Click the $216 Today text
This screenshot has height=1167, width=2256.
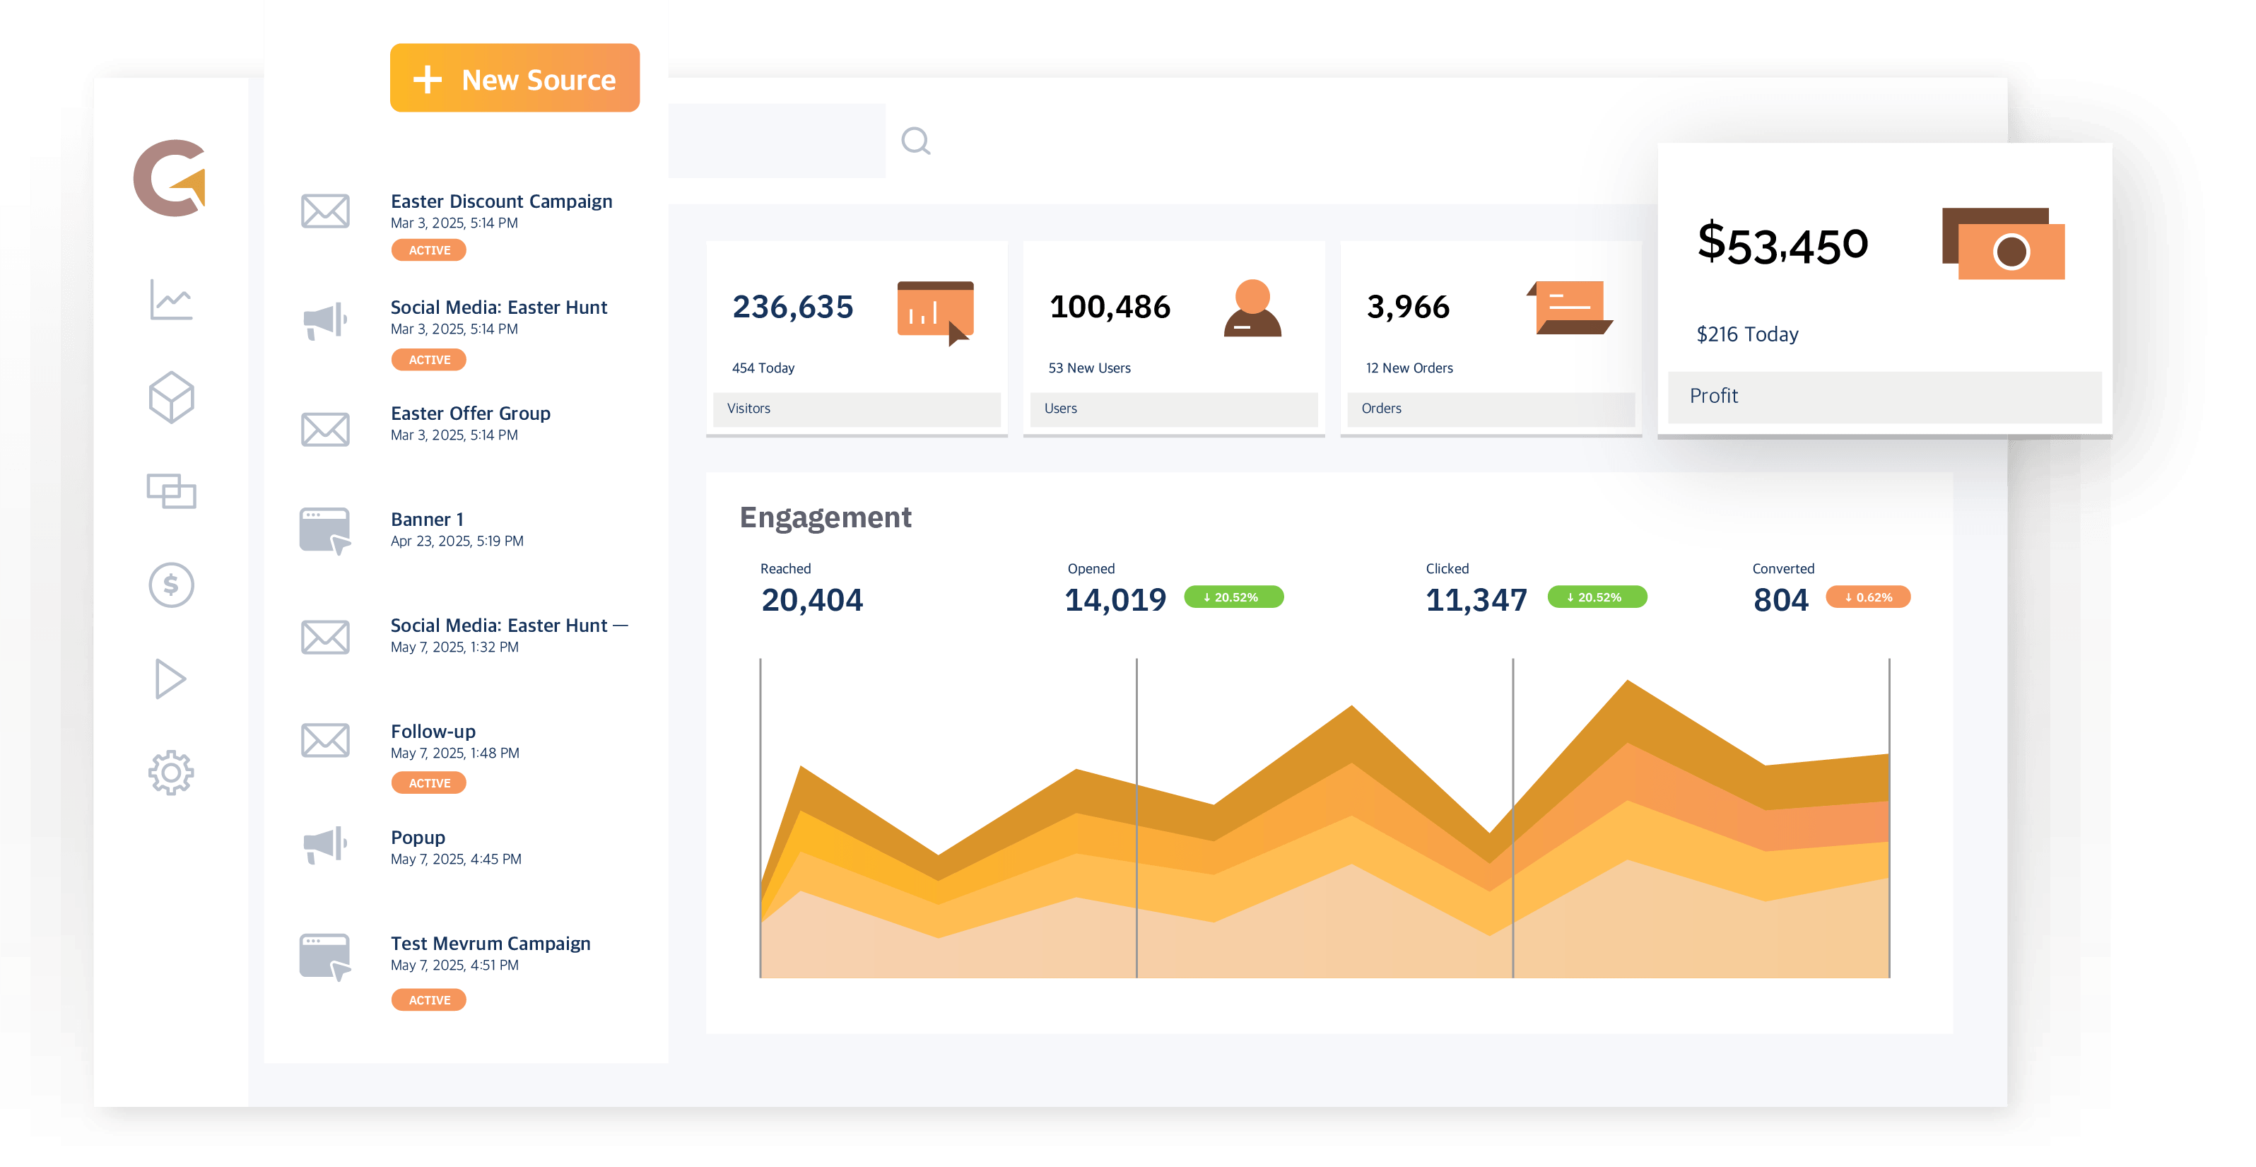click(1747, 334)
